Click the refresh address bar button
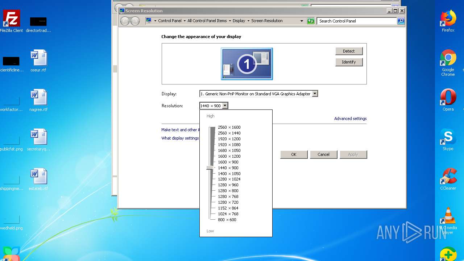 tap(311, 21)
